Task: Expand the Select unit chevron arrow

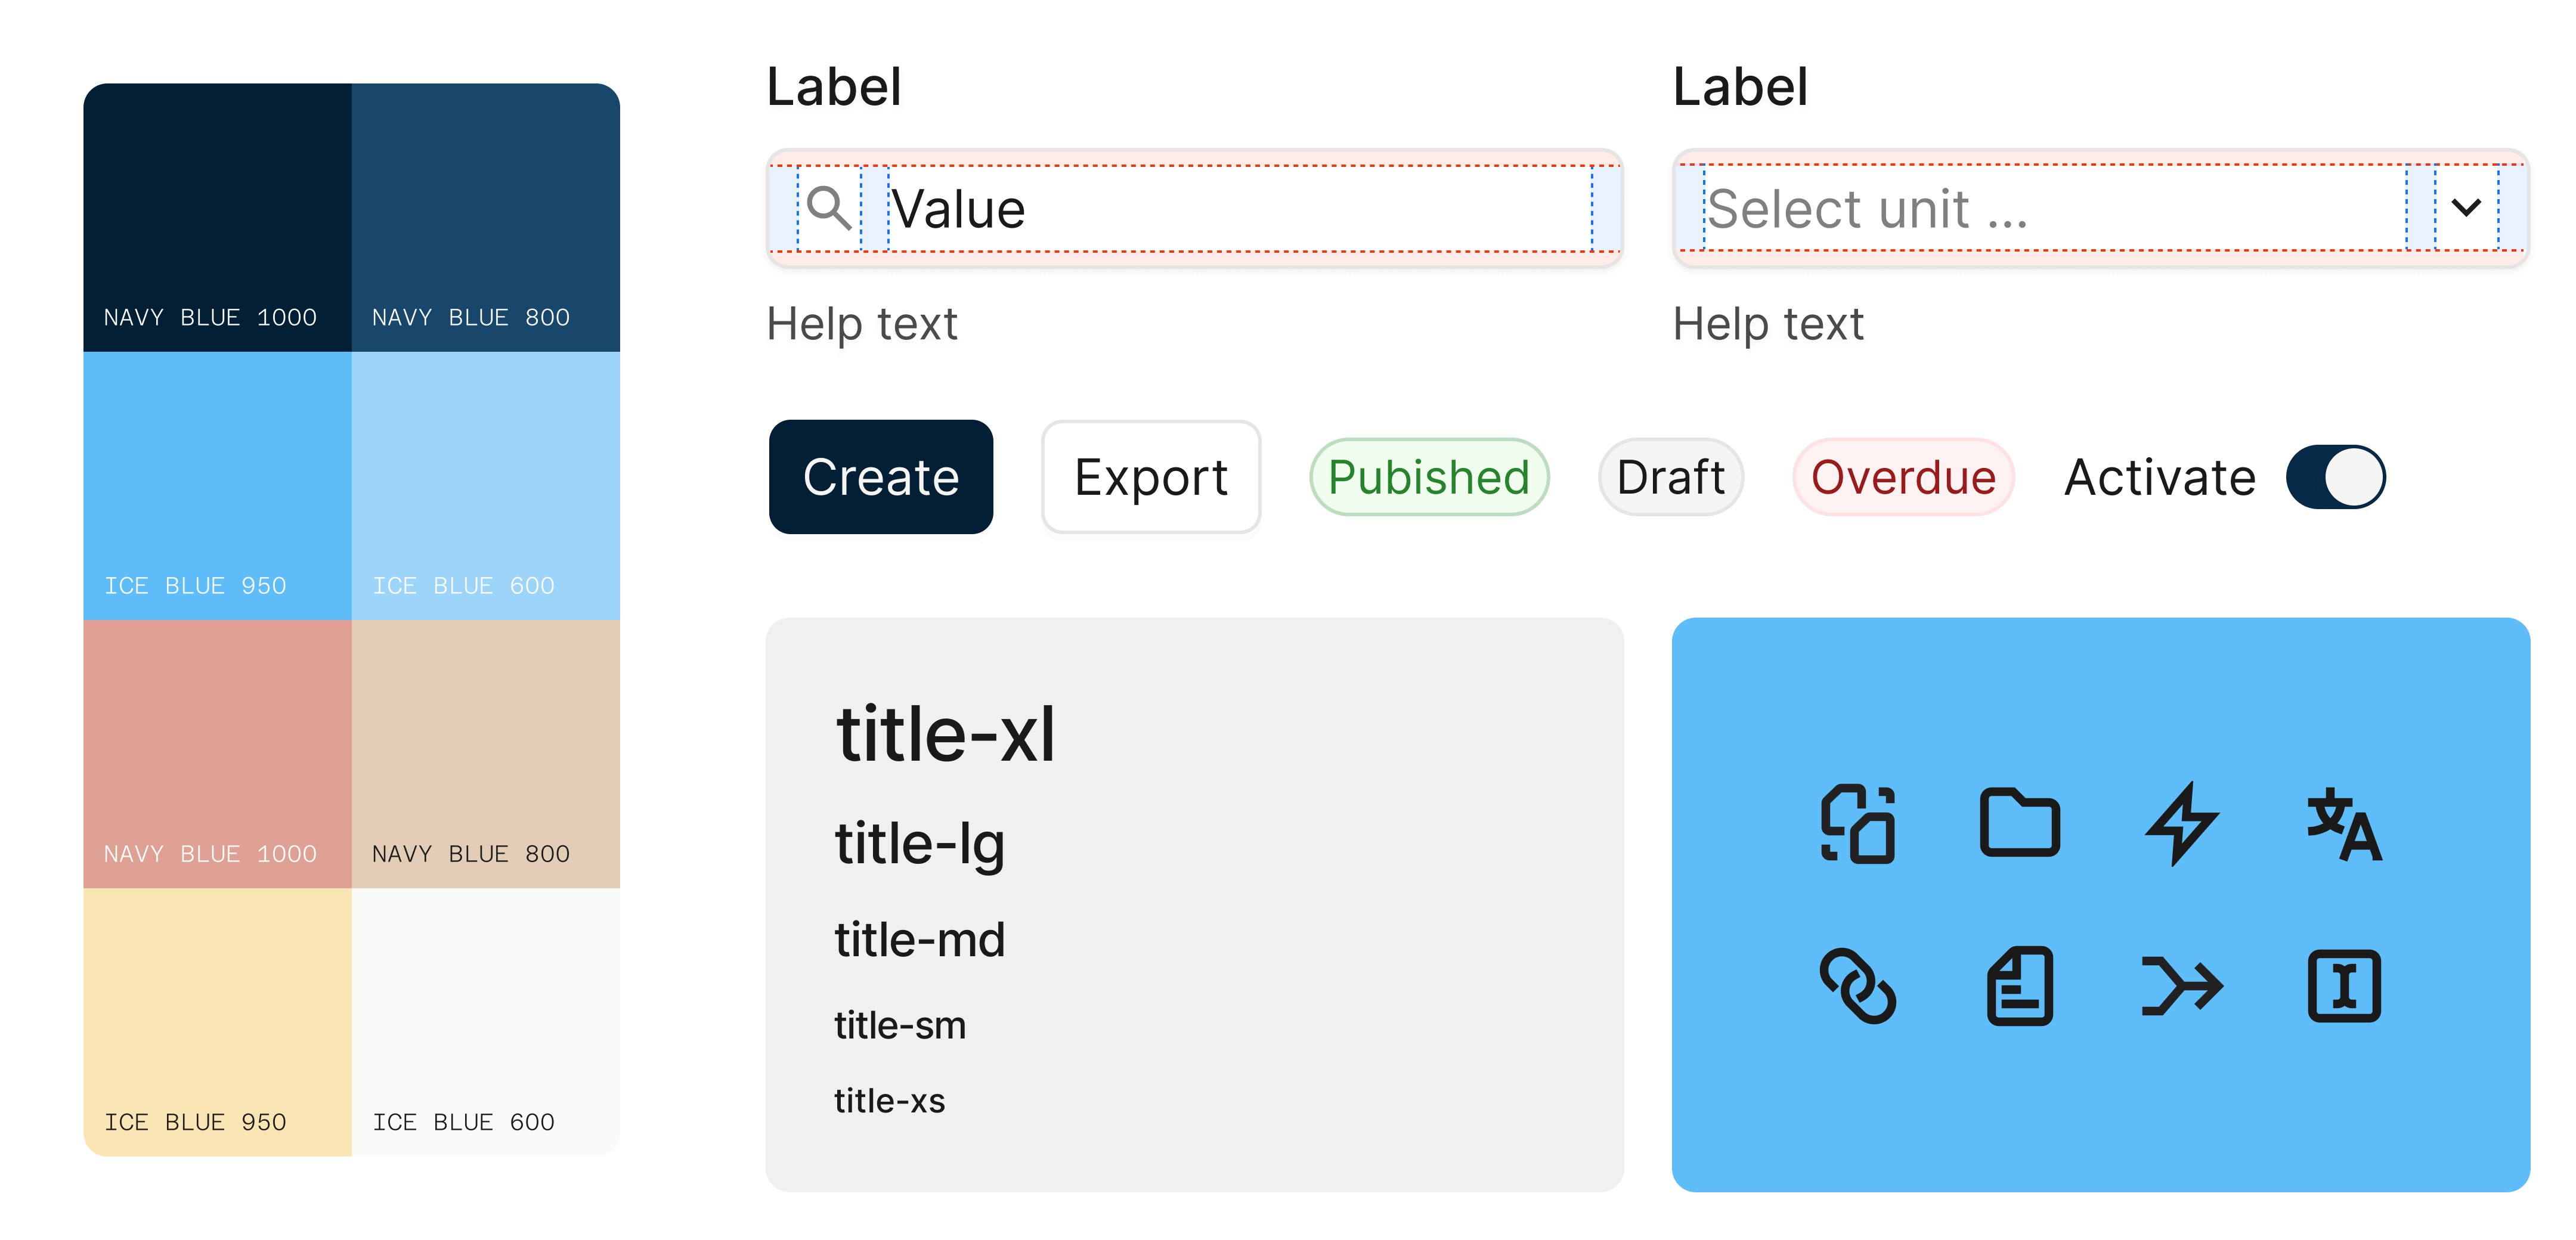Action: (2466, 208)
